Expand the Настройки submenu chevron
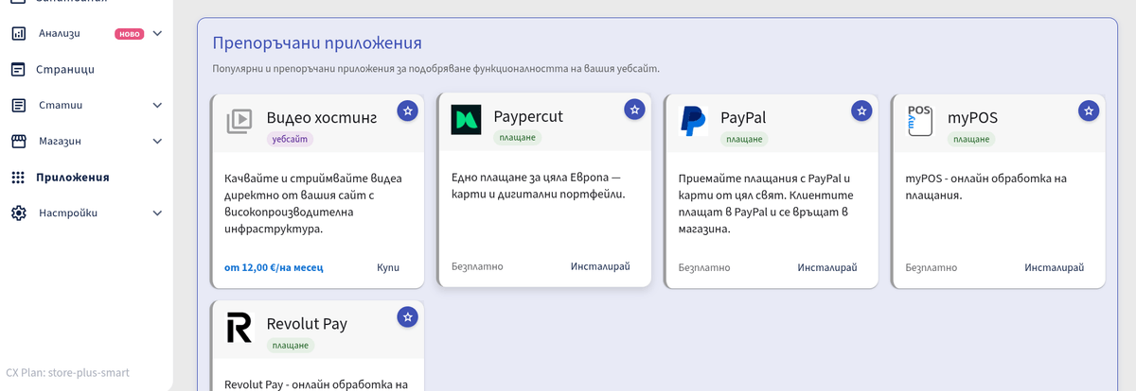 point(157,212)
